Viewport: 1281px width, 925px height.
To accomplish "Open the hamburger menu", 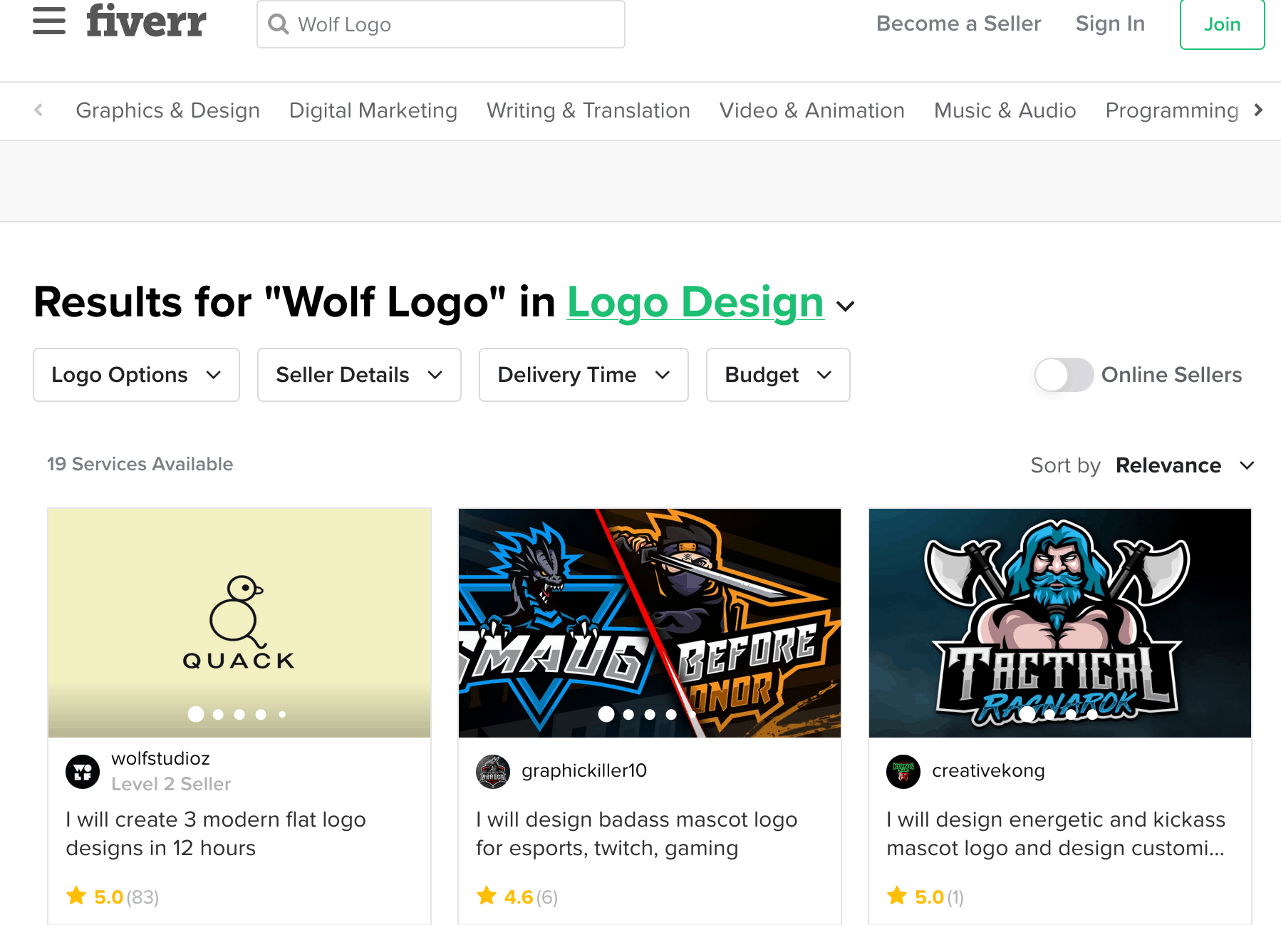I will click(x=49, y=21).
